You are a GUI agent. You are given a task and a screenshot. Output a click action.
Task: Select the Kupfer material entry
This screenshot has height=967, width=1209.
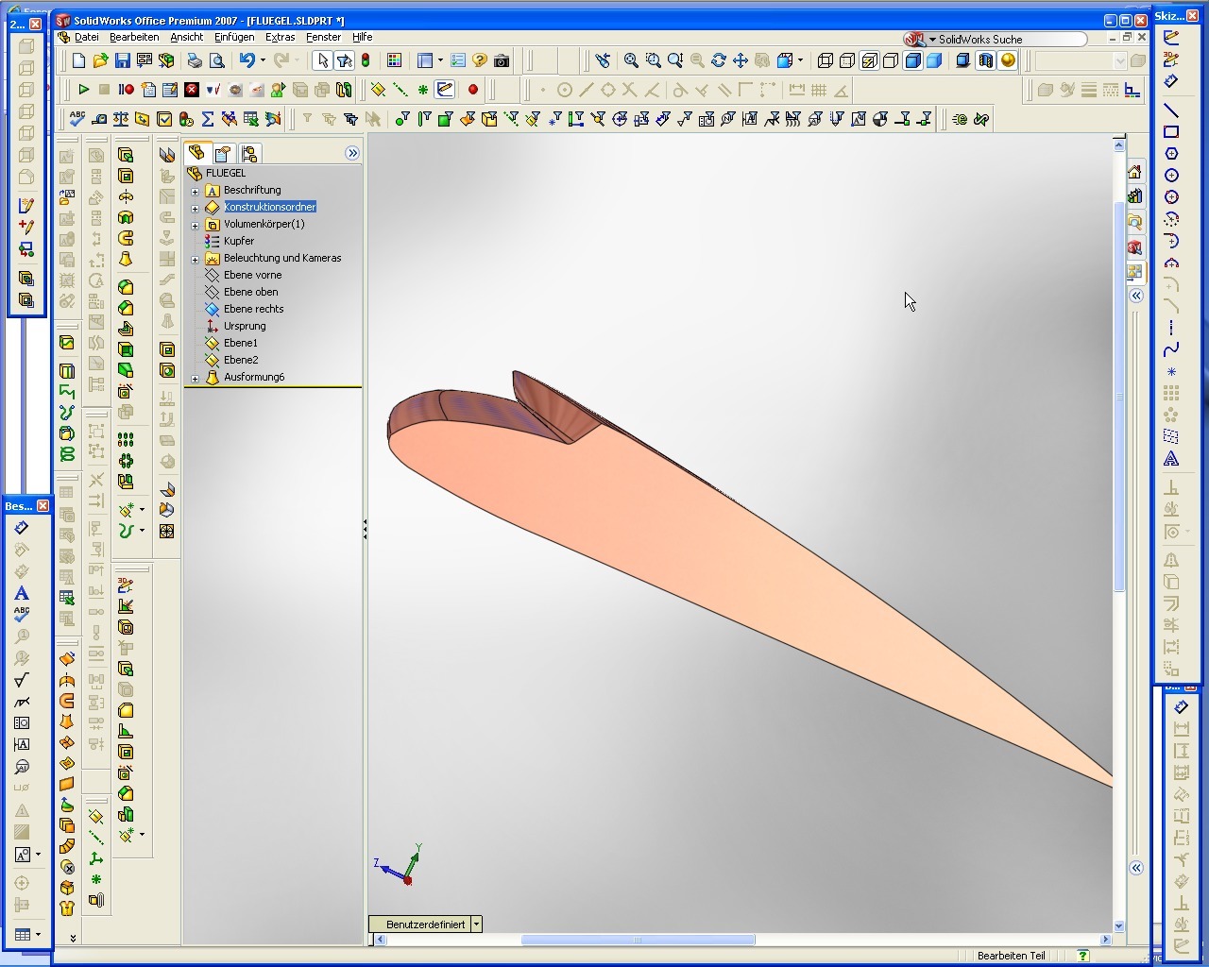click(238, 242)
